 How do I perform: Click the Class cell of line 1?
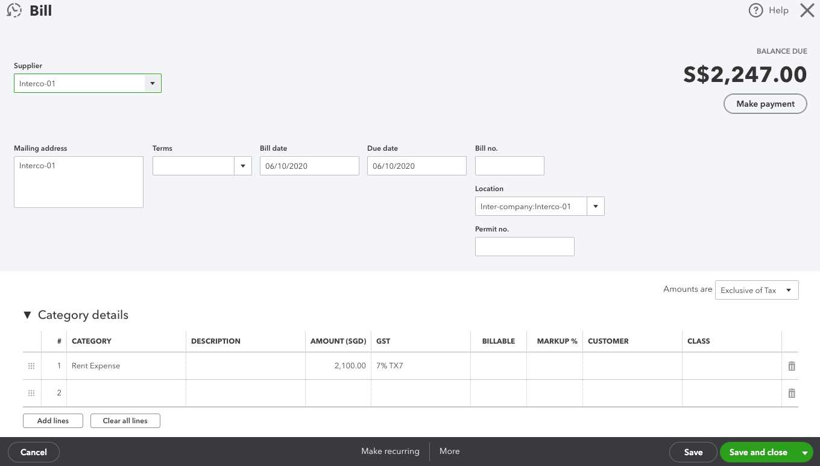pos(732,366)
